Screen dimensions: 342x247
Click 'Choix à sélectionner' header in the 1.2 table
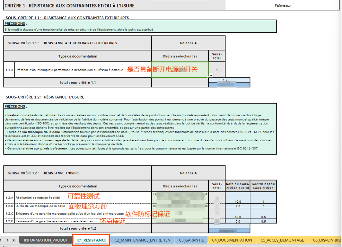[180, 186]
